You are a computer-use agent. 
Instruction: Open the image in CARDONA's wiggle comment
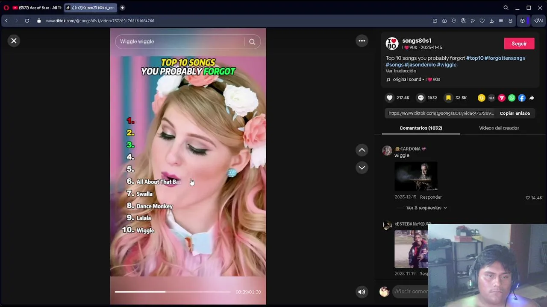point(416,176)
